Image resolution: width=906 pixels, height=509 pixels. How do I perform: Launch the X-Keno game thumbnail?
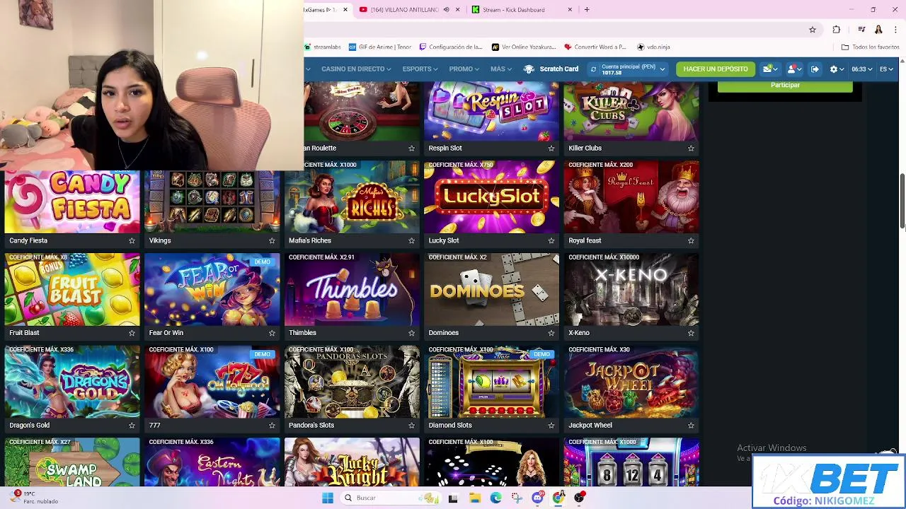[631, 290]
